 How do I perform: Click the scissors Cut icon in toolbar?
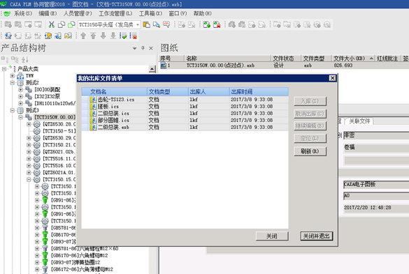click(51, 24)
